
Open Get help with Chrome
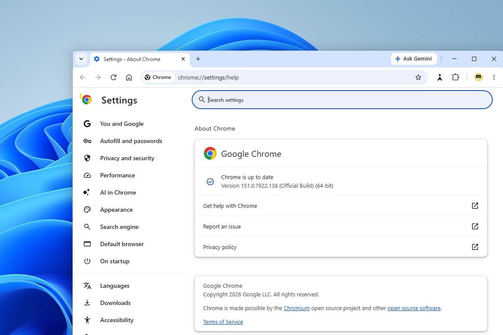340,206
